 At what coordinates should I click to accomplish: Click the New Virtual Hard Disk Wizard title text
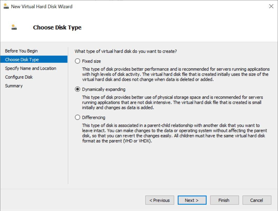click(x=42, y=6)
